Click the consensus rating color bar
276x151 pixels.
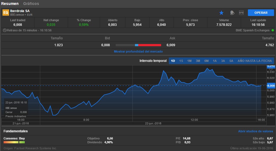point(14,142)
